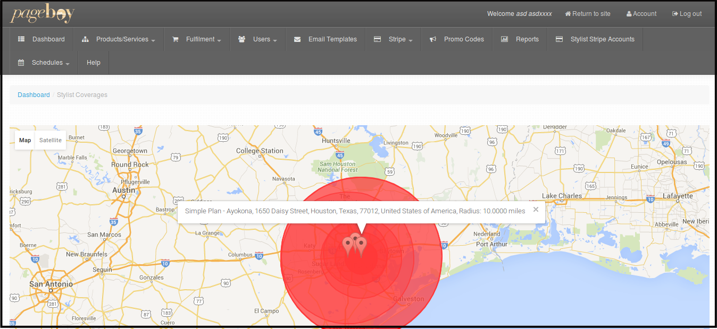Expand the Products/Services dropdown menu
This screenshot has width=717, height=329.
120,39
